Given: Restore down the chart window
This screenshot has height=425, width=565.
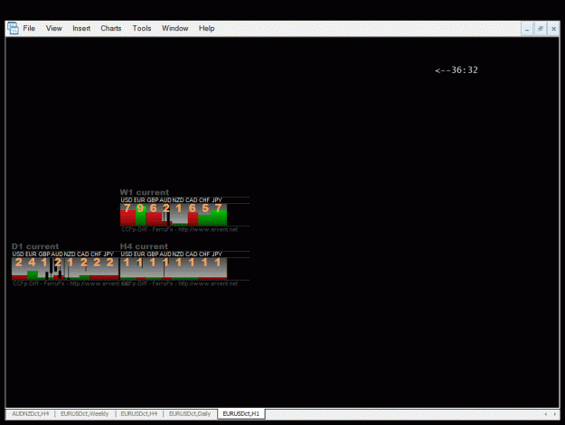Looking at the screenshot, I should pos(540,29).
